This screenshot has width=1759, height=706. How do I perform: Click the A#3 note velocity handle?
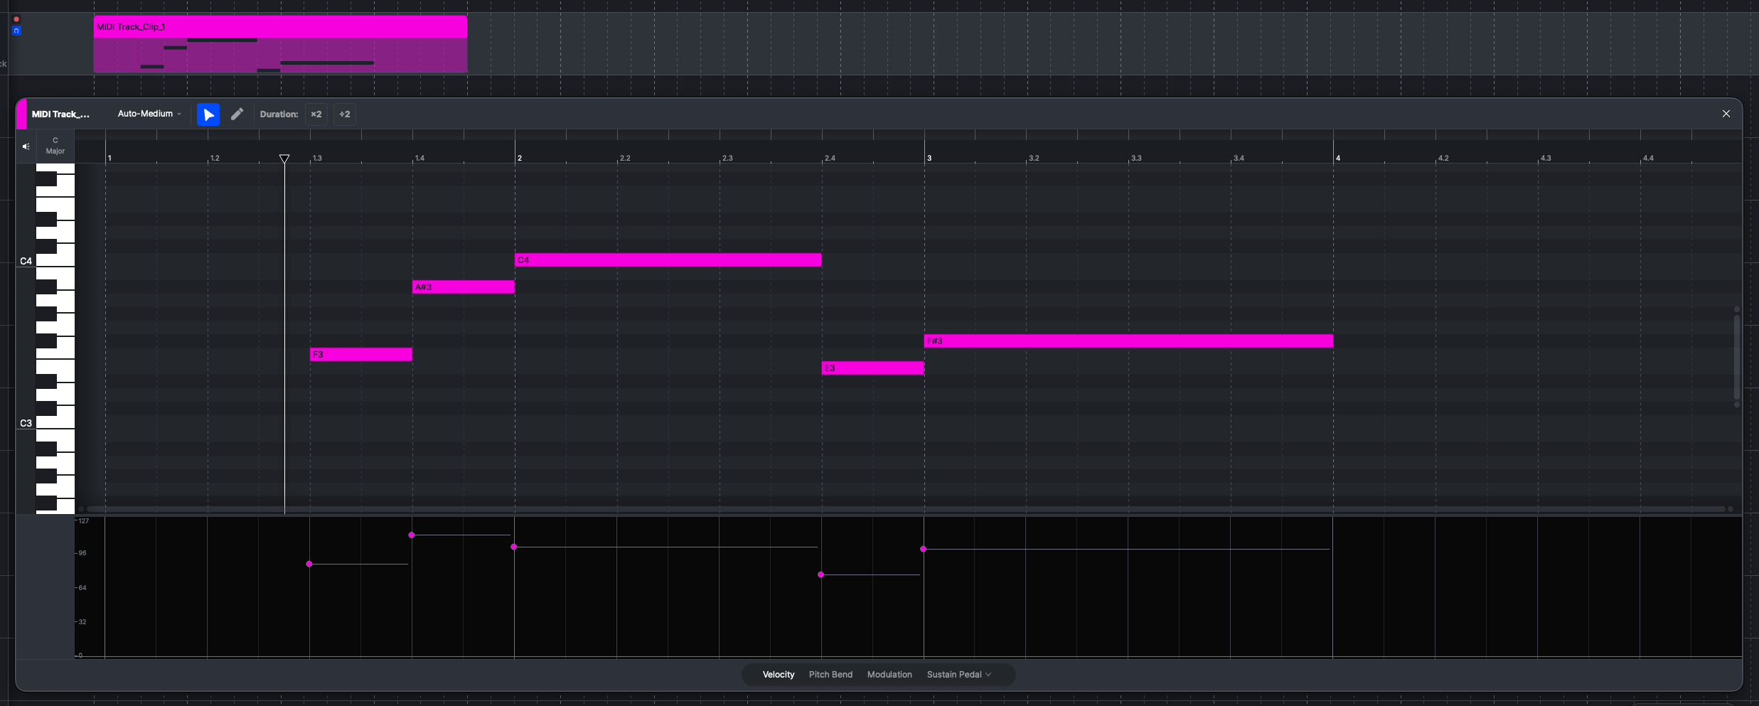412,535
